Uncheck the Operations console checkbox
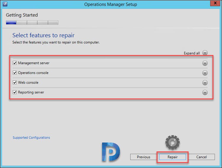The height and width of the screenshot is (168, 222). point(15,72)
